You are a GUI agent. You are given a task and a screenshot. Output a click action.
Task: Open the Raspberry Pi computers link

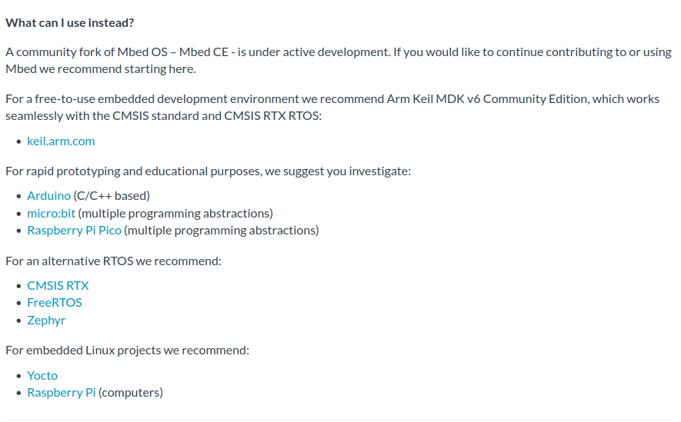[x=62, y=393]
